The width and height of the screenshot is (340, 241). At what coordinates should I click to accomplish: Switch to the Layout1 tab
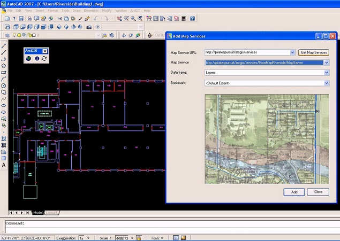pyautogui.click(x=51, y=213)
